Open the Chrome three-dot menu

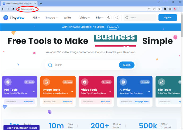click(180, 9)
